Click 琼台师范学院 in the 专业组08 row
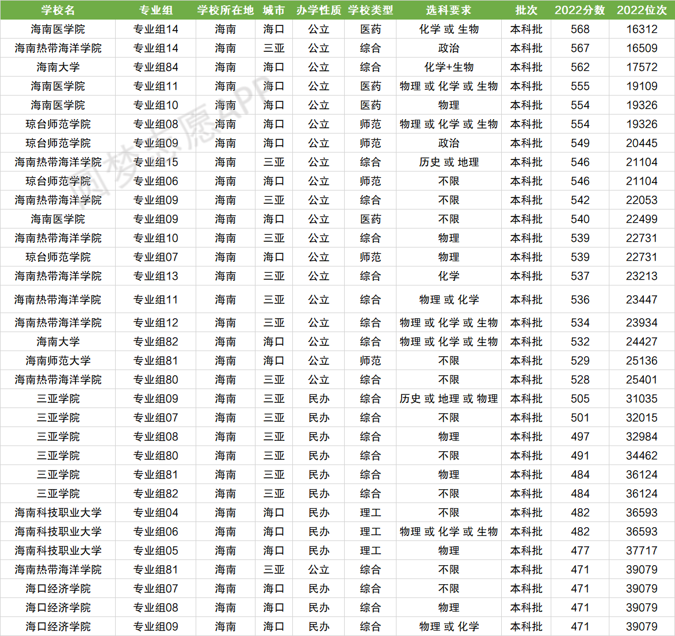 tap(58, 124)
